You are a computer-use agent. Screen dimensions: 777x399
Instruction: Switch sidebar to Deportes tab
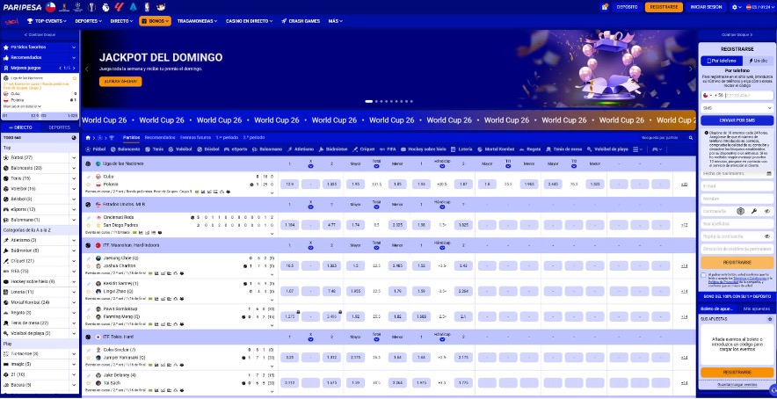pyautogui.click(x=60, y=127)
